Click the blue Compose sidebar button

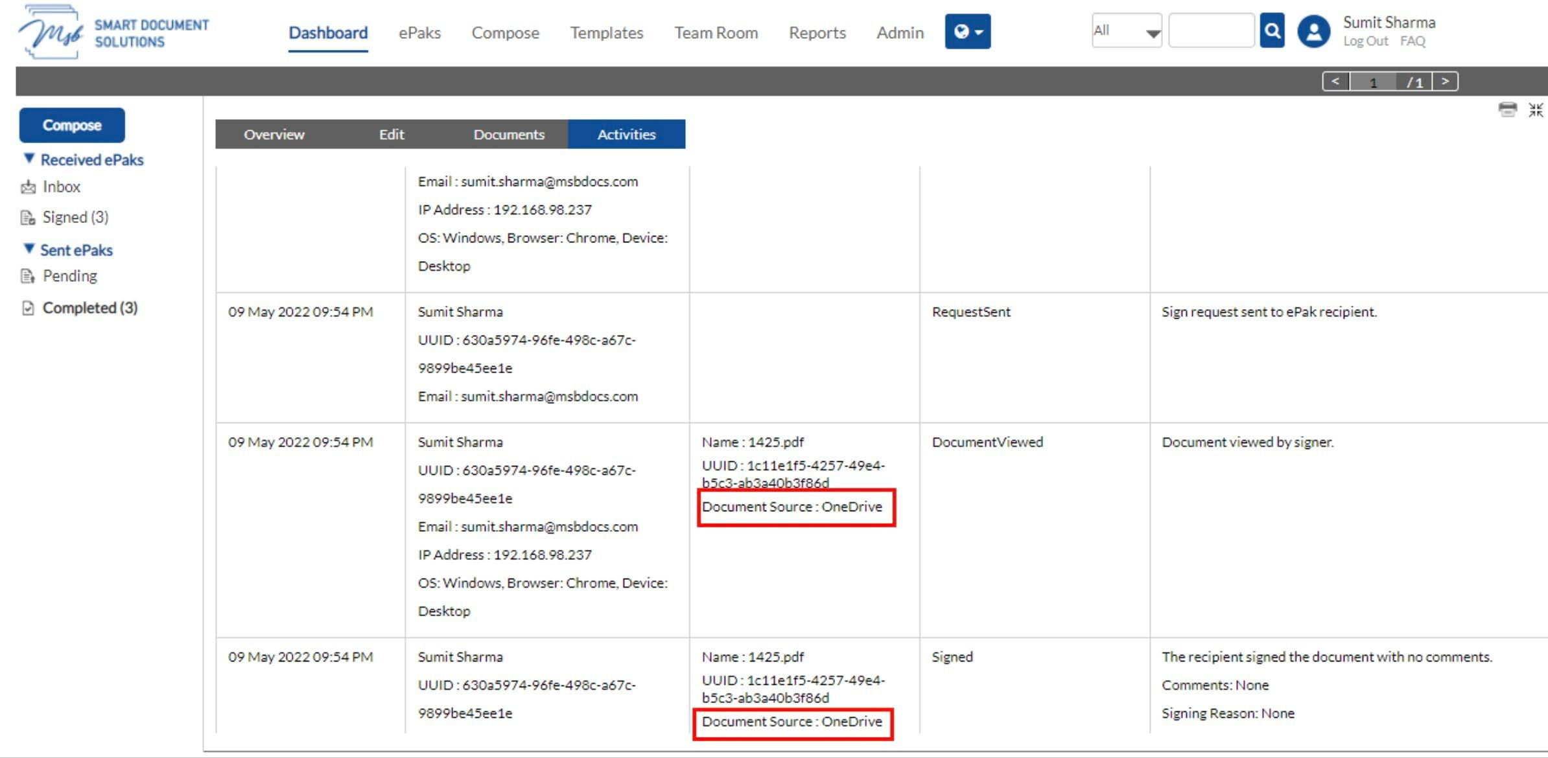point(72,125)
